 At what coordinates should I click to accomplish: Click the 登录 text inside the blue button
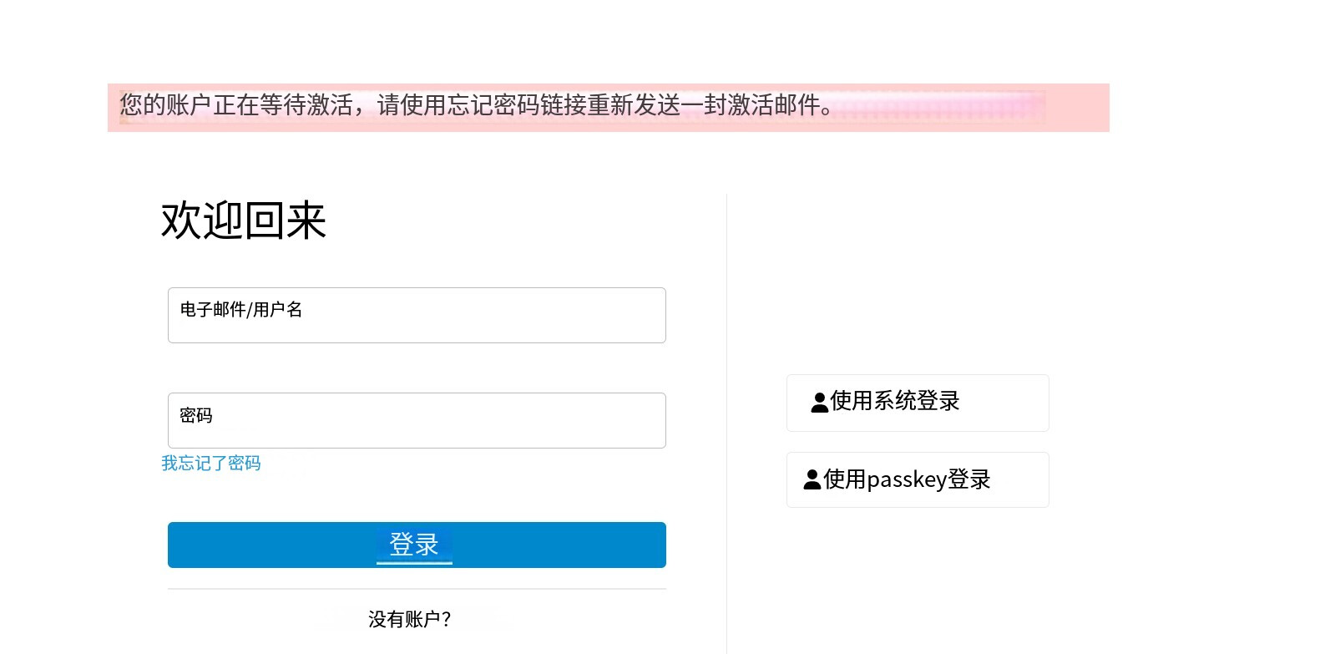(414, 545)
